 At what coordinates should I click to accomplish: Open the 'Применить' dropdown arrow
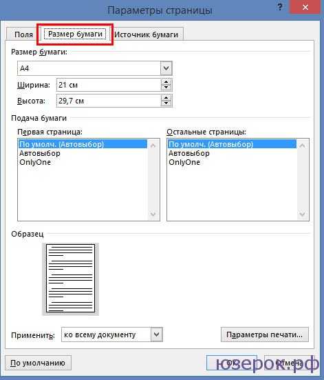[157, 334]
